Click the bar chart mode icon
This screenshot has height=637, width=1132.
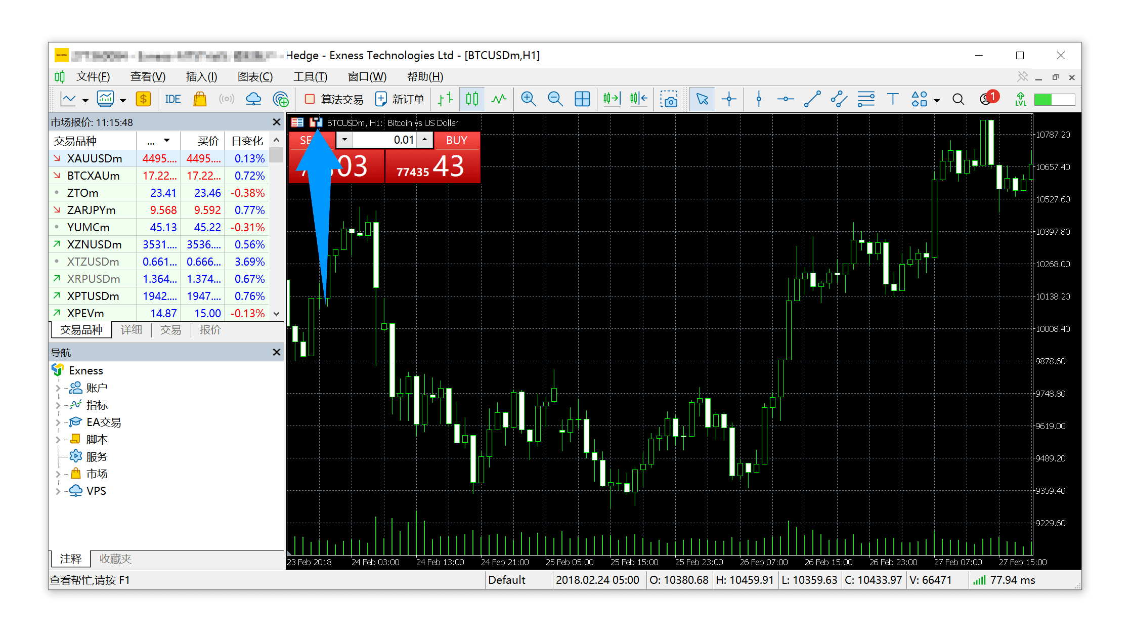point(445,99)
